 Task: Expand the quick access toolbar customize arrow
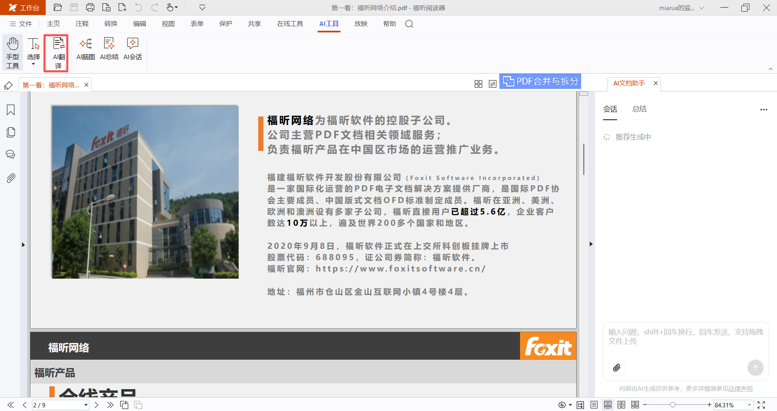pos(202,7)
